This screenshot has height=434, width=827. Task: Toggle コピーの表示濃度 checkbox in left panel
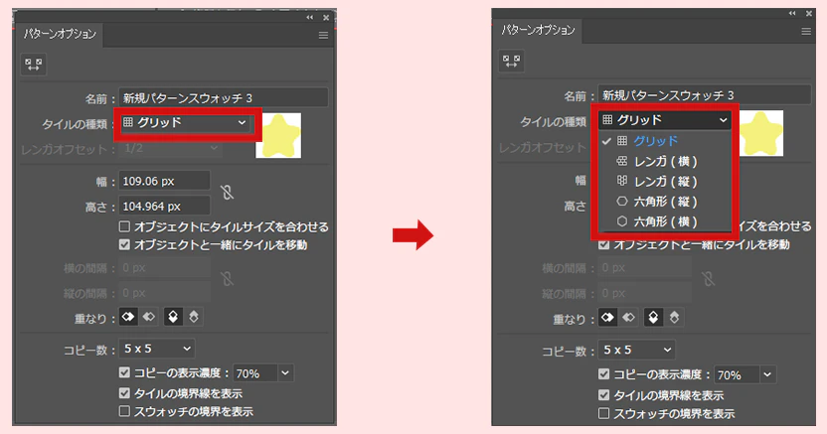click(124, 372)
